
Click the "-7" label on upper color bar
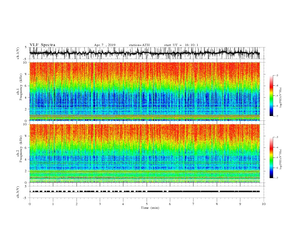276,116
